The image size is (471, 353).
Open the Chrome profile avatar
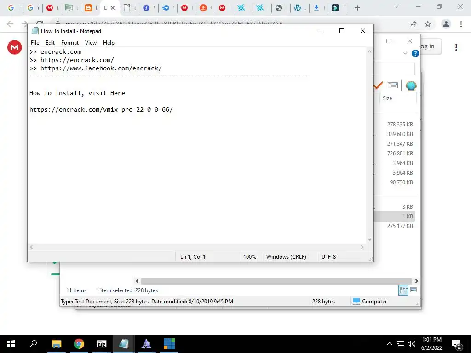point(446,24)
